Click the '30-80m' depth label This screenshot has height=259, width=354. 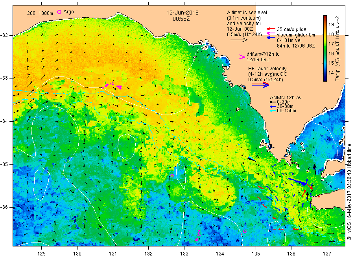pyautogui.click(x=285, y=106)
